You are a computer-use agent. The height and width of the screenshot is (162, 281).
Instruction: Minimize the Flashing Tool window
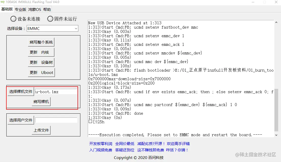253,2
